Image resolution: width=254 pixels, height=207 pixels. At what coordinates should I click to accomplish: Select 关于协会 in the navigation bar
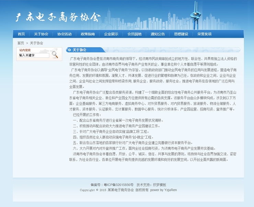click(x=41, y=34)
